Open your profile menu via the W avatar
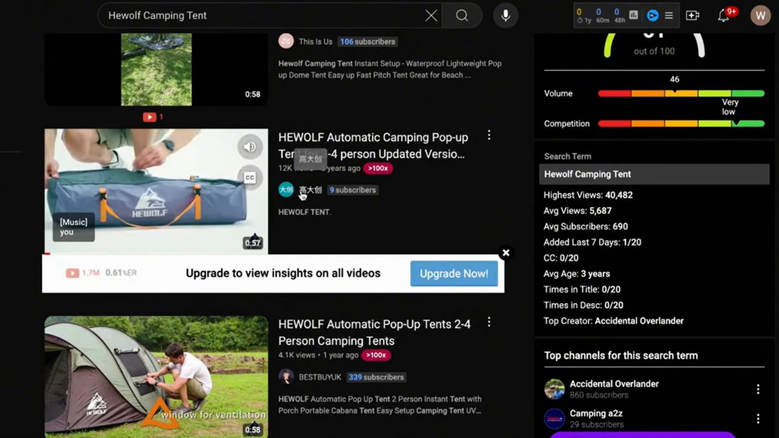The image size is (779, 438). tap(760, 15)
